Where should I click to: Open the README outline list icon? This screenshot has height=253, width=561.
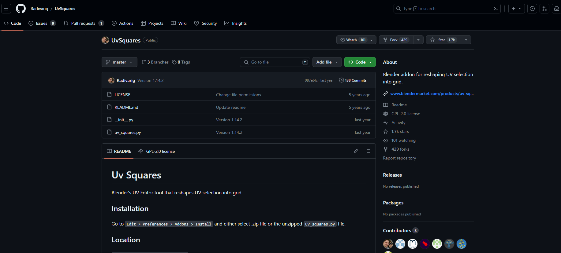(x=368, y=151)
